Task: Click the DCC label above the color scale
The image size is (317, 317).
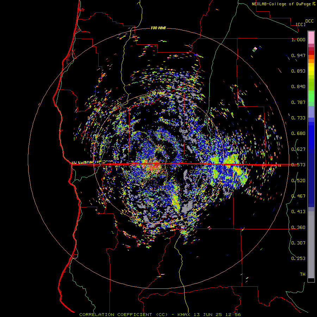Action: 309,21
